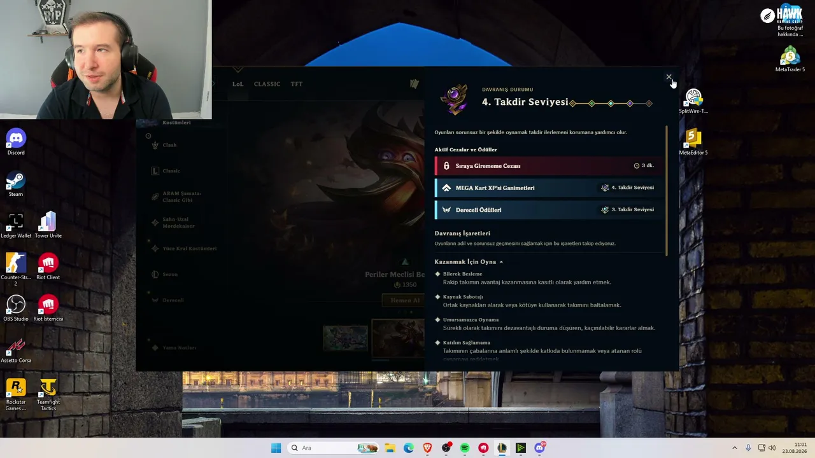Screen dimensions: 815x458
Task: Open Brave browser from the taskbar
Action: coord(427,448)
